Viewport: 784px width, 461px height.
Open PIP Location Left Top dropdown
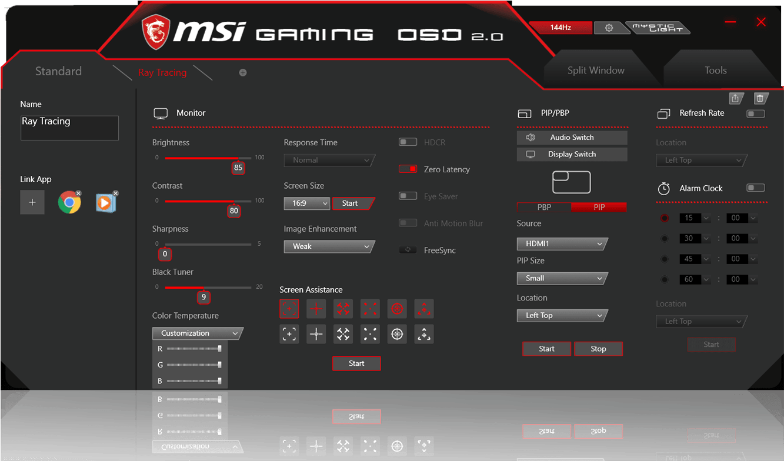point(562,315)
